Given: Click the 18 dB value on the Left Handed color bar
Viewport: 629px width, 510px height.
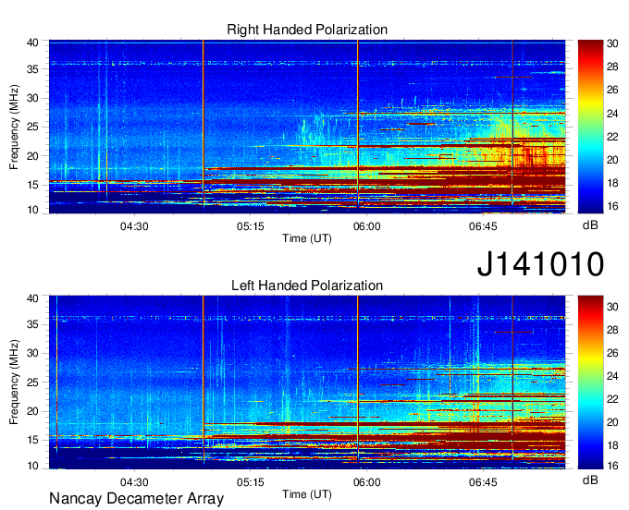Looking at the screenshot, I should tap(612, 445).
